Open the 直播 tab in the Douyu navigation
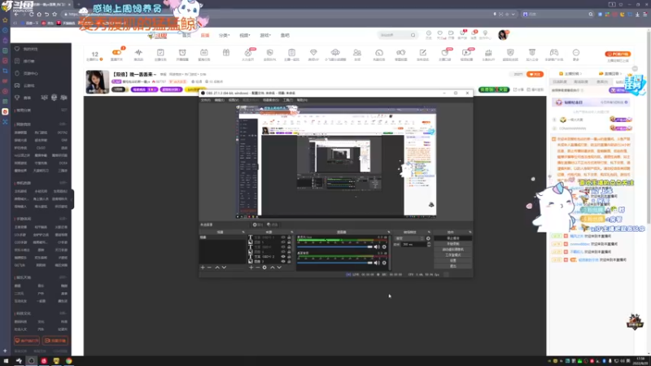 [x=205, y=35]
